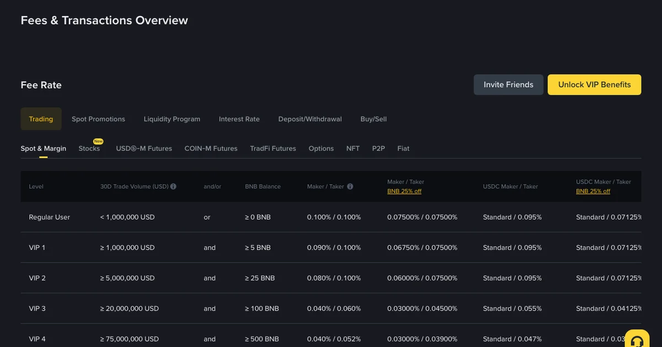Click '0.080% / 0.100%' fee cell

(334, 278)
